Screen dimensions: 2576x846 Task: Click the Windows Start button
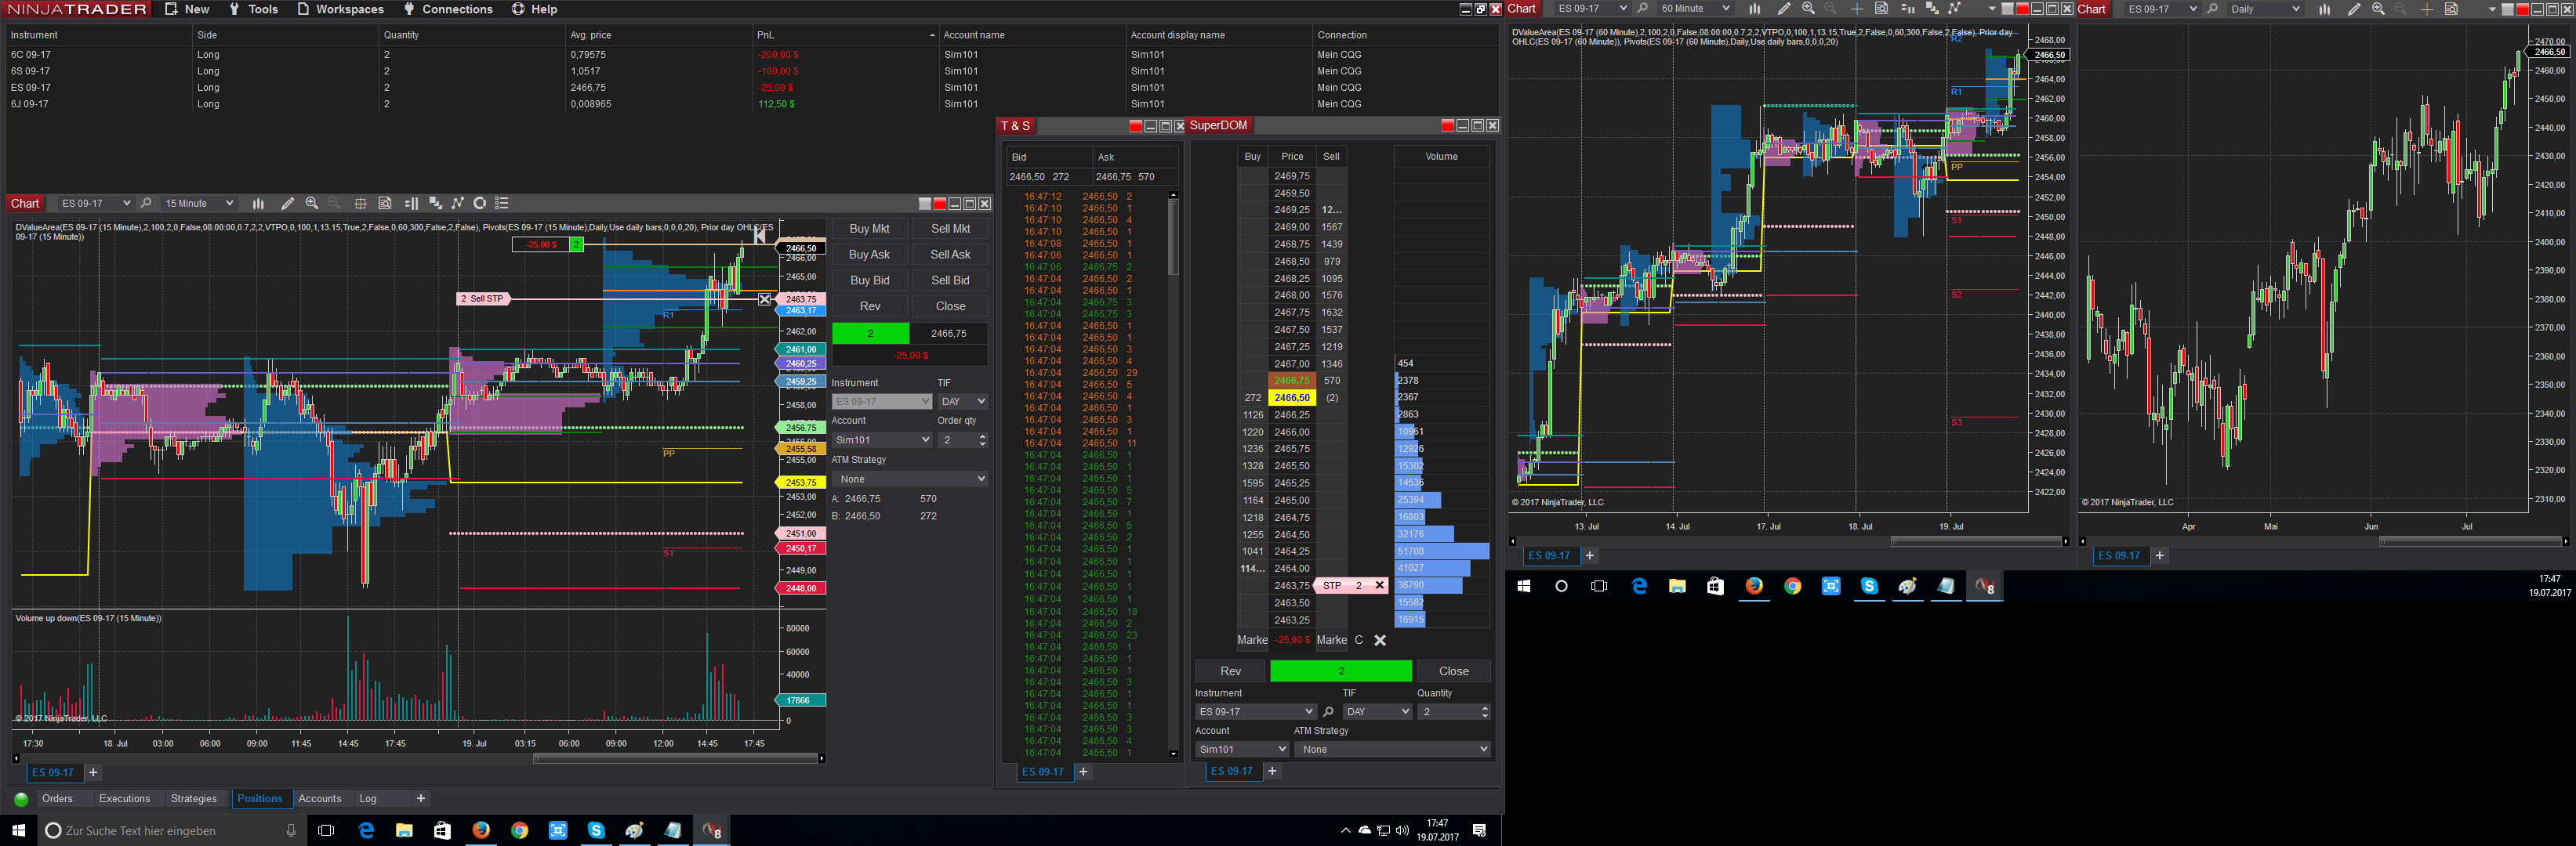click(18, 831)
